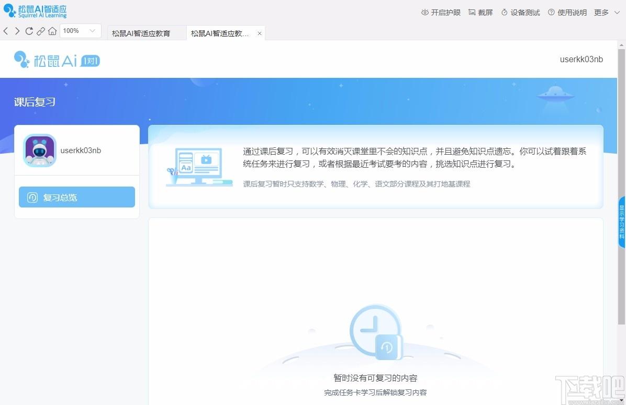Copy the page link with the chain icon
This screenshot has height=405, width=626.
point(41,31)
